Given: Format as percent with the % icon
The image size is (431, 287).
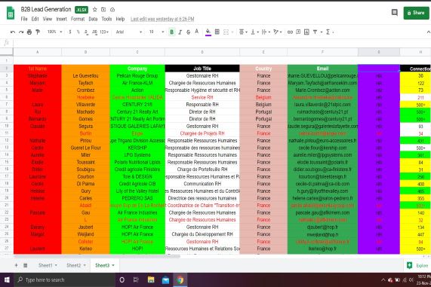Looking at the screenshot, I should tap(78, 32).
